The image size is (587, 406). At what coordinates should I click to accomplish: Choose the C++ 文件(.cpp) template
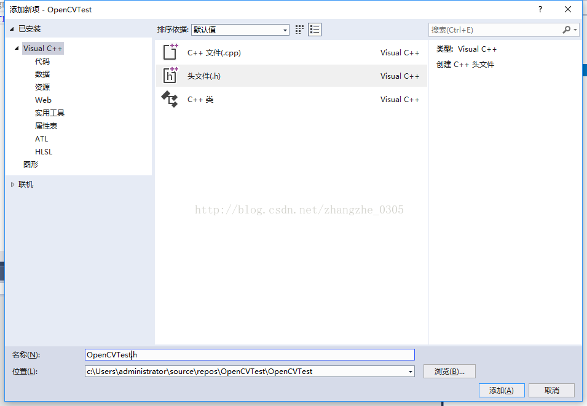[x=291, y=52]
